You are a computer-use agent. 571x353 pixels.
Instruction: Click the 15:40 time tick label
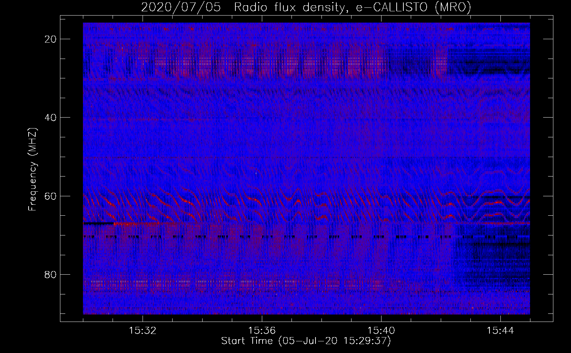click(381, 331)
